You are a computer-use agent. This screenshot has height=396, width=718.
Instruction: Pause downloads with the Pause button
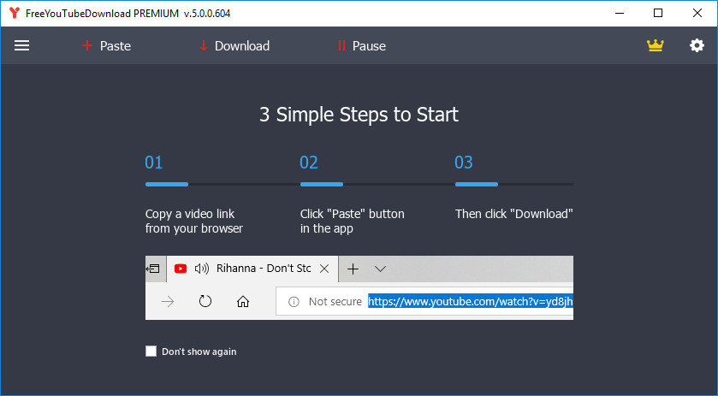tap(361, 46)
